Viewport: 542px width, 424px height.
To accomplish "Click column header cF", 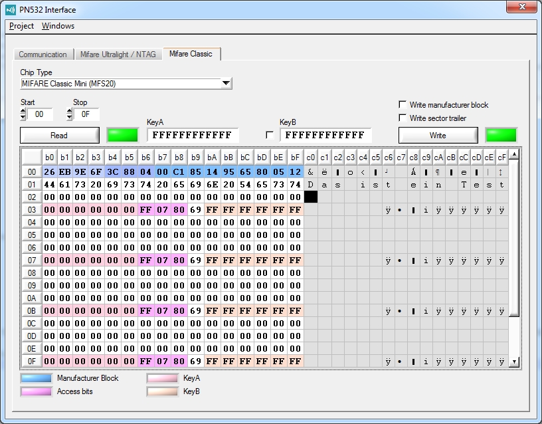I will 501,158.
